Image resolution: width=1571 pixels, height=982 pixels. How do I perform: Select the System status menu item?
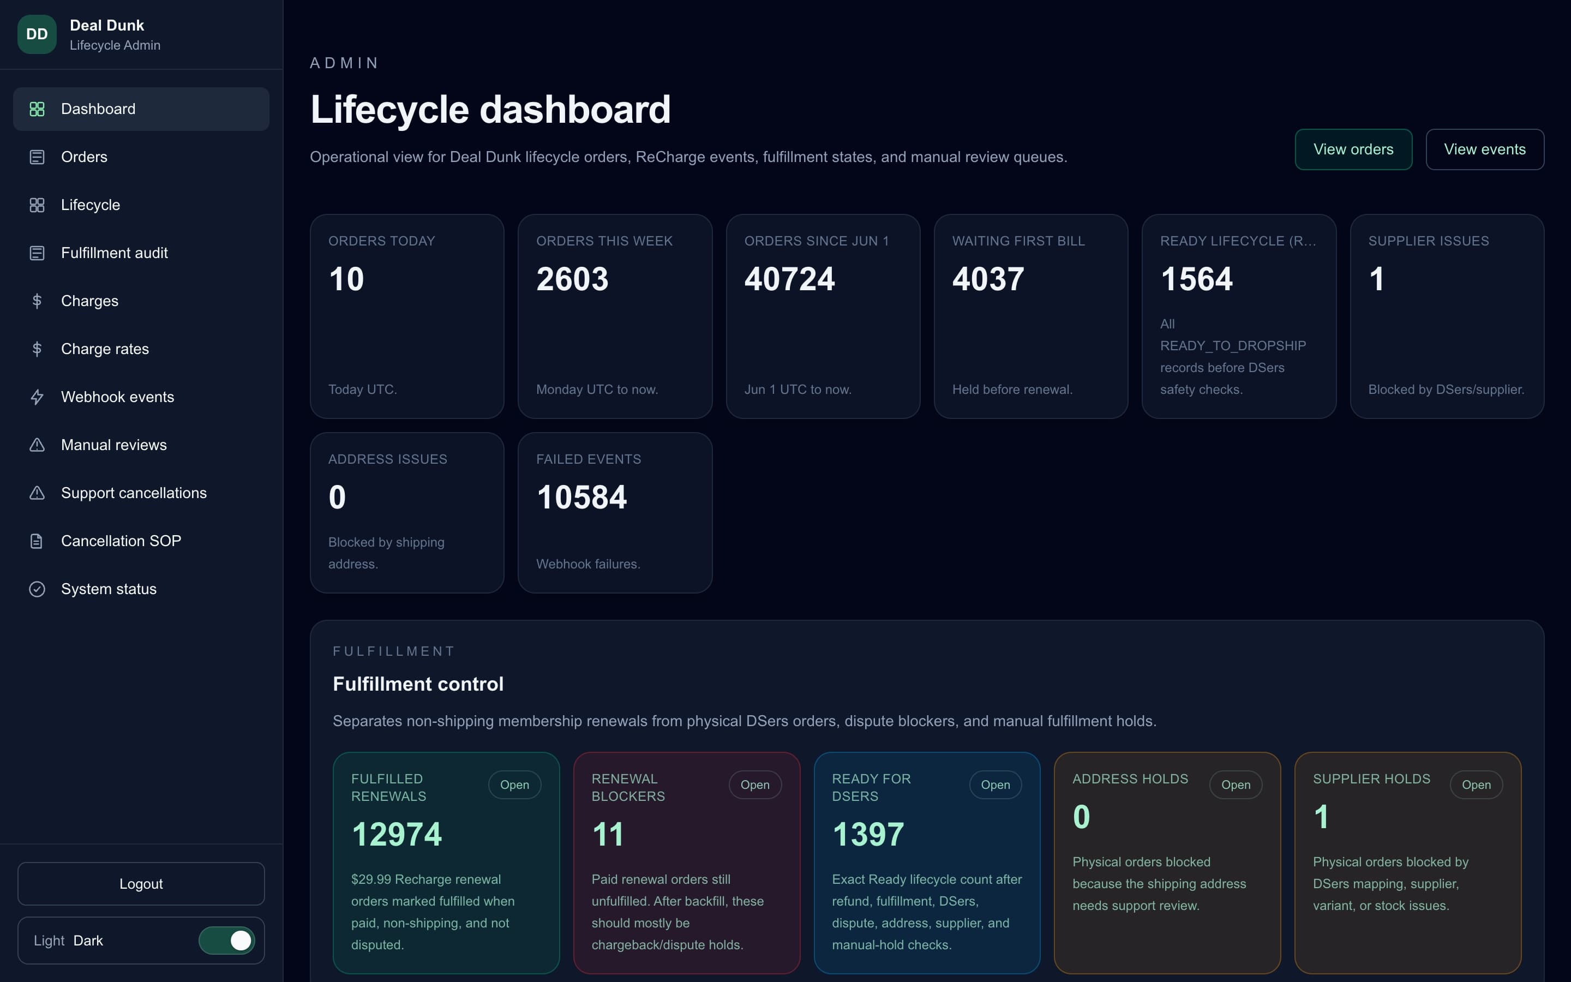click(x=141, y=590)
